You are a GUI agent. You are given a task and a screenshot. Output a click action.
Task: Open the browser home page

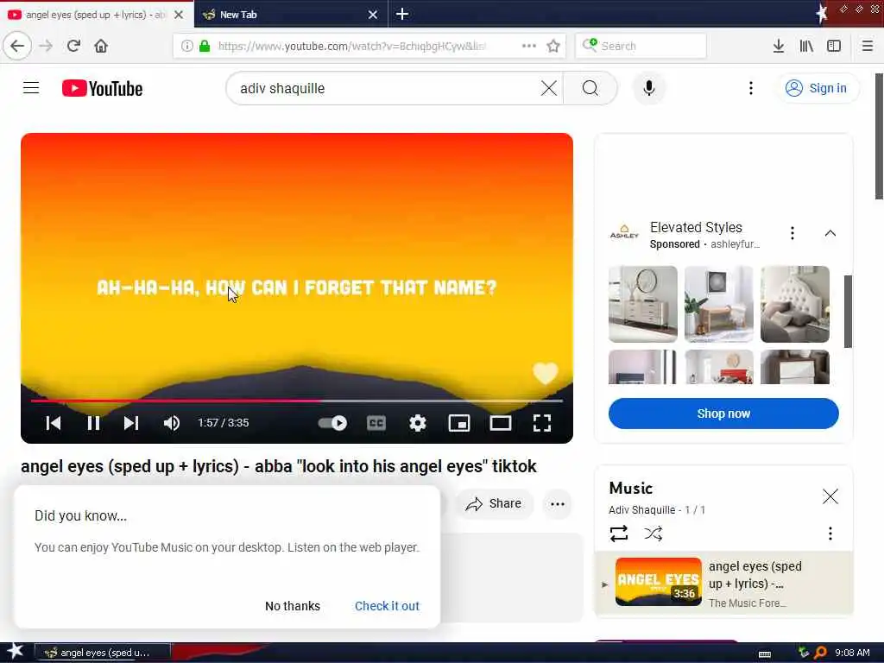coord(101,46)
